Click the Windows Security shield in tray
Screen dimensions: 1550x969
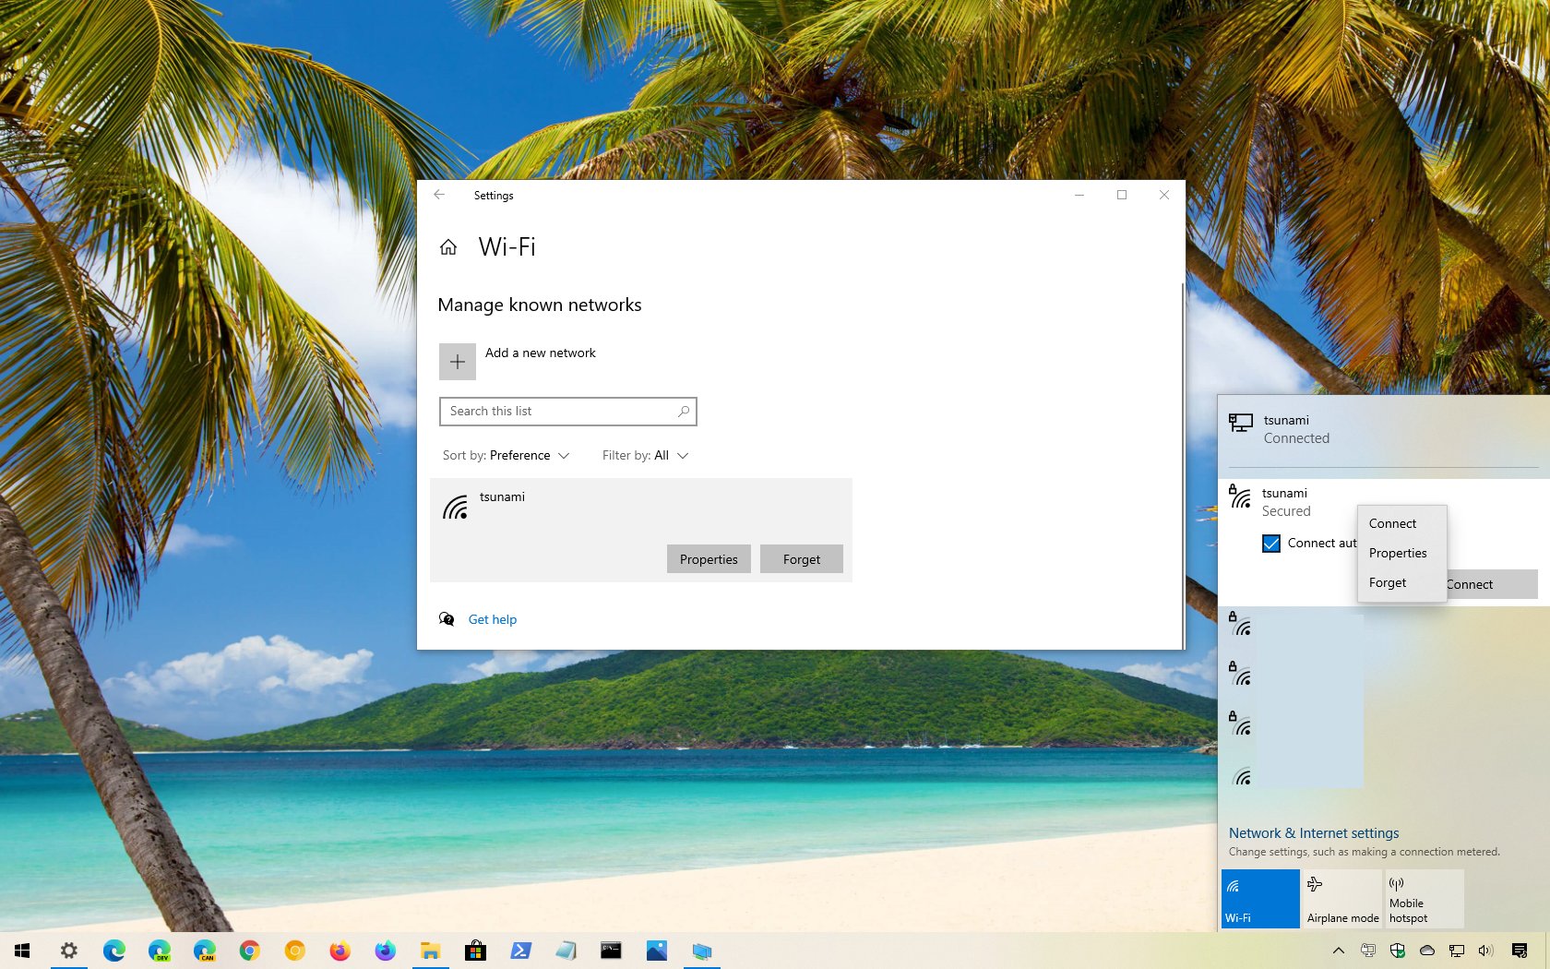click(1398, 951)
